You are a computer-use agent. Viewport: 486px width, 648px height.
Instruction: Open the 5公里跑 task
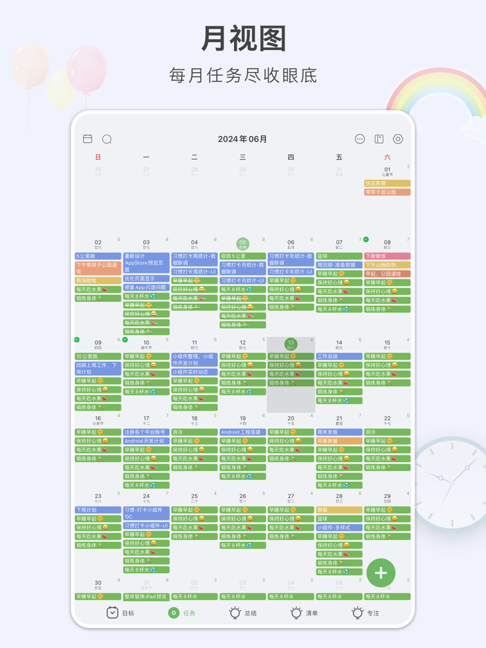(98, 256)
